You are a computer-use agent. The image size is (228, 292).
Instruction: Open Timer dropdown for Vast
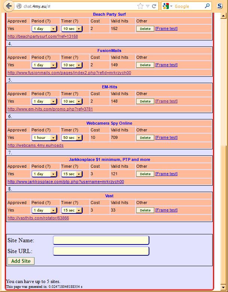[x=72, y=210]
